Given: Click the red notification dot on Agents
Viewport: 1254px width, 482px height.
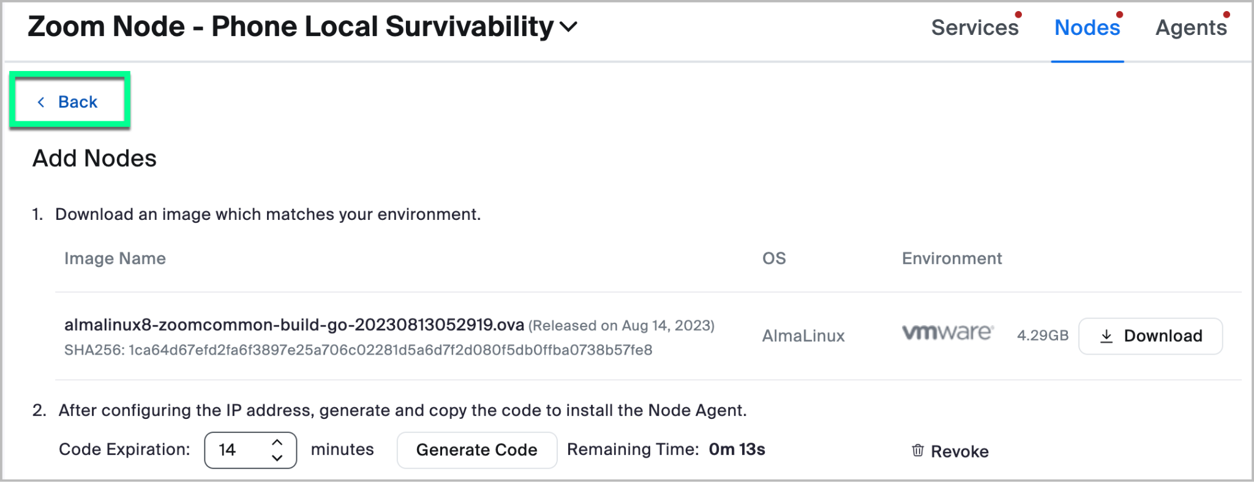Looking at the screenshot, I should (x=1226, y=15).
